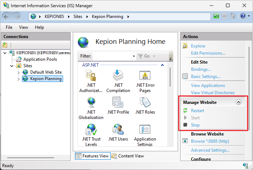Open the .NET Compilation feature icon
Viewport: 253px width, 170px height.
[x=118, y=75]
